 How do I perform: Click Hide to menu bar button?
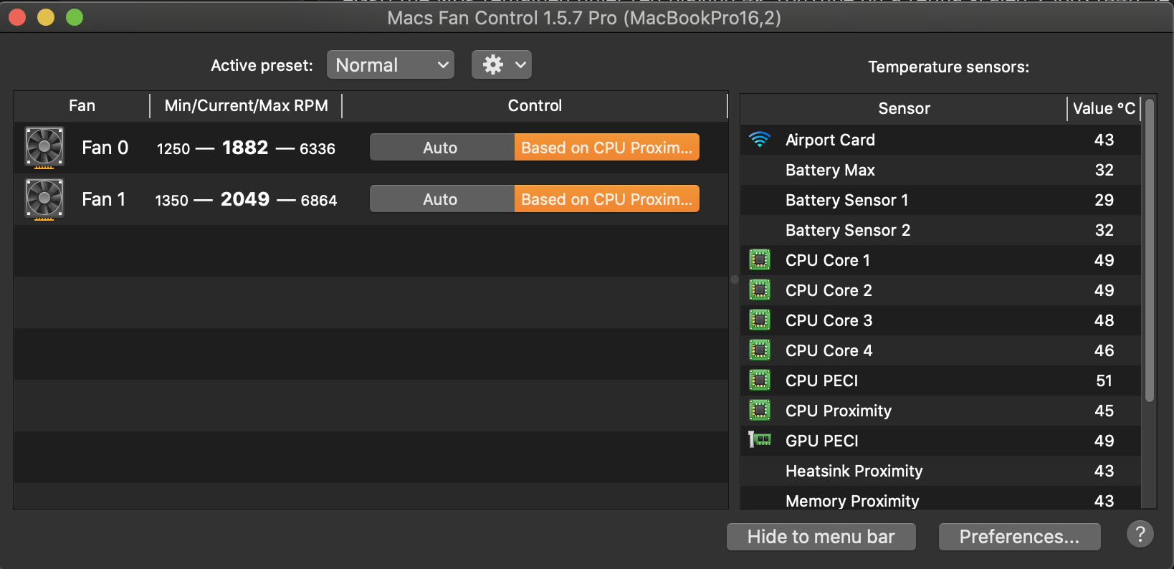(x=821, y=537)
